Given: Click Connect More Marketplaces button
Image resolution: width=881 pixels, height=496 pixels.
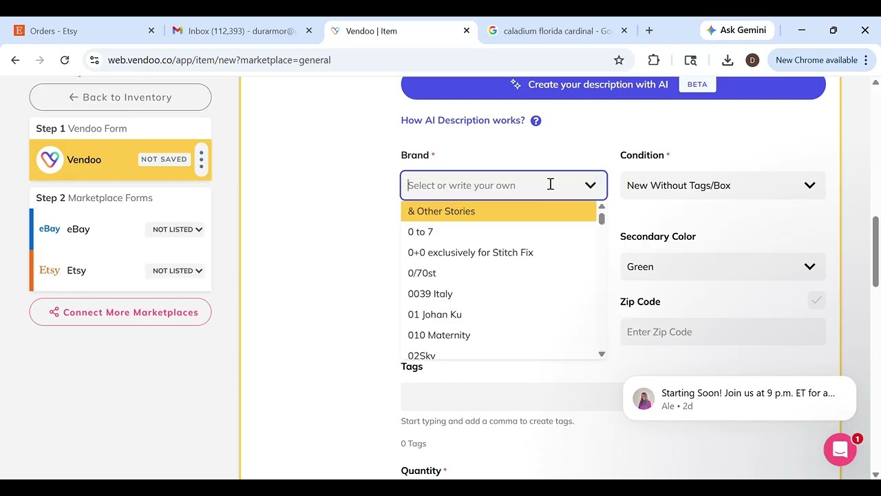Looking at the screenshot, I should 120,312.
